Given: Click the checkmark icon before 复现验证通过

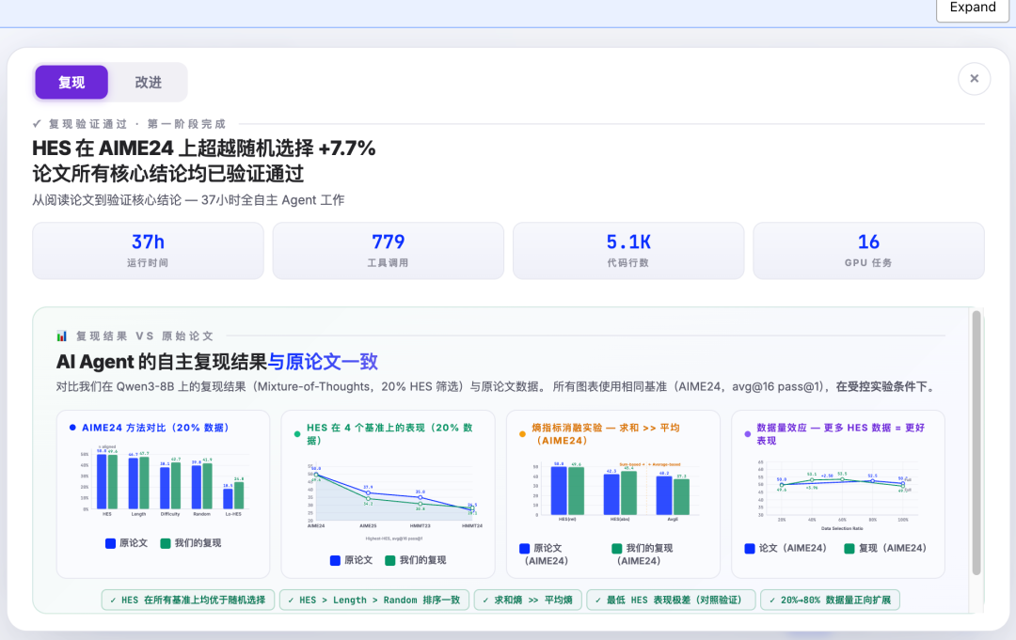Looking at the screenshot, I should click(x=37, y=124).
